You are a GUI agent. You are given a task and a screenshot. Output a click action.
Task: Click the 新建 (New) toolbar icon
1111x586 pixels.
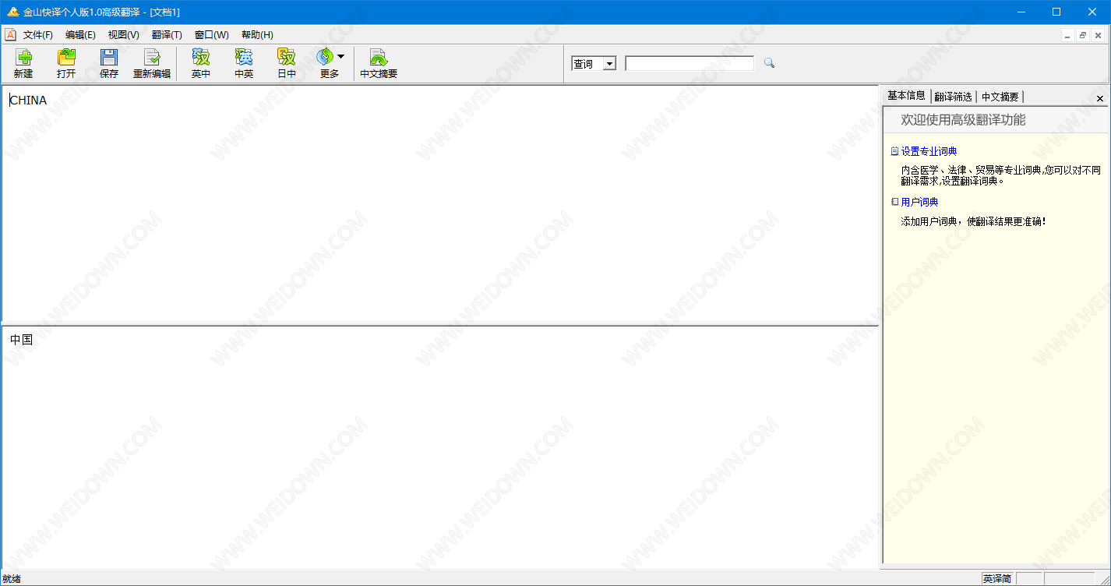(23, 64)
